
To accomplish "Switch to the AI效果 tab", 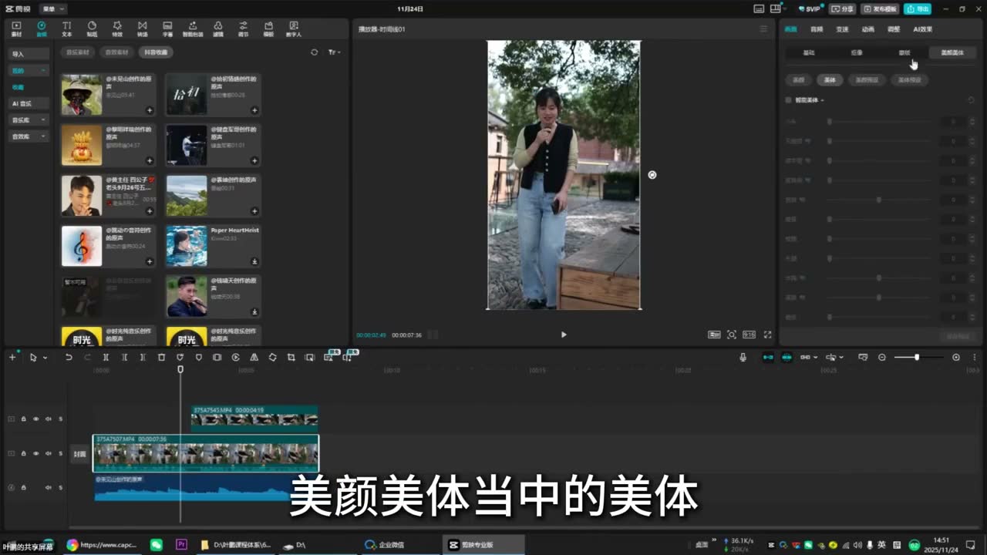I will (x=922, y=29).
